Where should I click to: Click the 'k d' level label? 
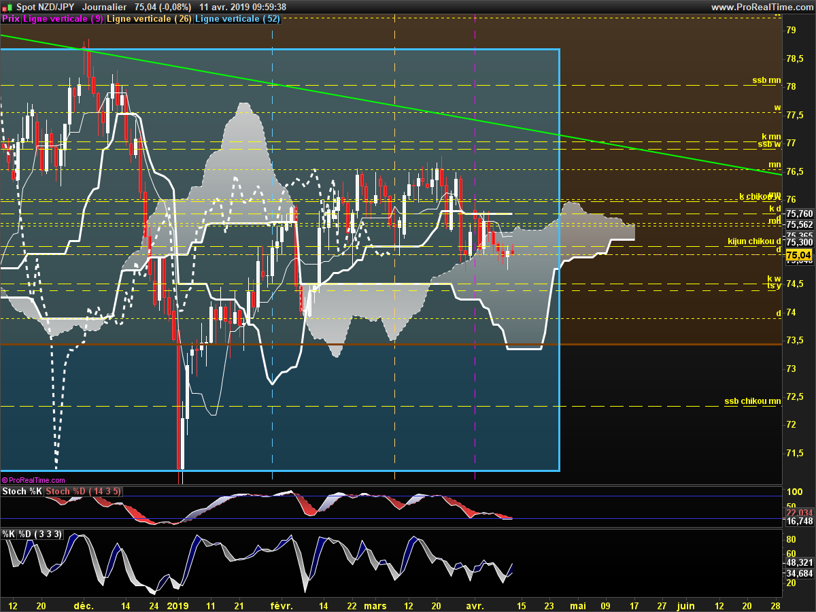[x=775, y=208]
